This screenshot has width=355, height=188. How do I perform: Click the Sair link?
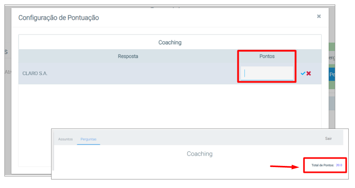328,139
